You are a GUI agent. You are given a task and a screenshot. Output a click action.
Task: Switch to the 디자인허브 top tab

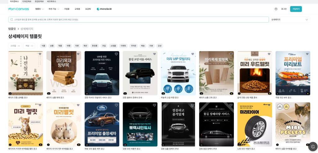pyautogui.click(x=27, y=2)
